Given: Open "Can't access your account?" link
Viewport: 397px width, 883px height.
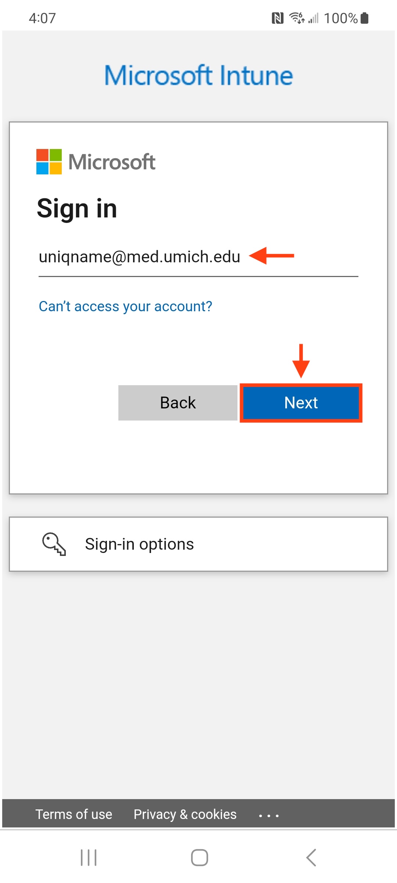Looking at the screenshot, I should tap(125, 306).
